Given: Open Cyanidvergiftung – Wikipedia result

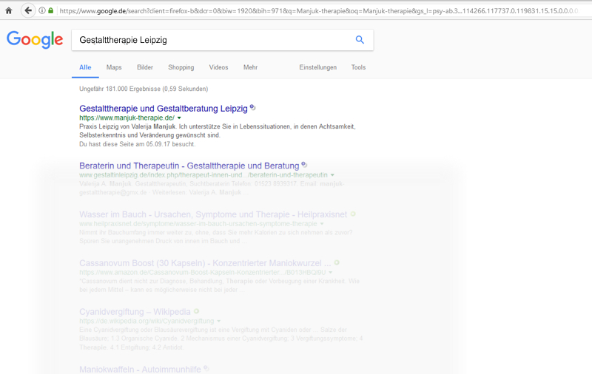Looking at the screenshot, I should [135, 312].
